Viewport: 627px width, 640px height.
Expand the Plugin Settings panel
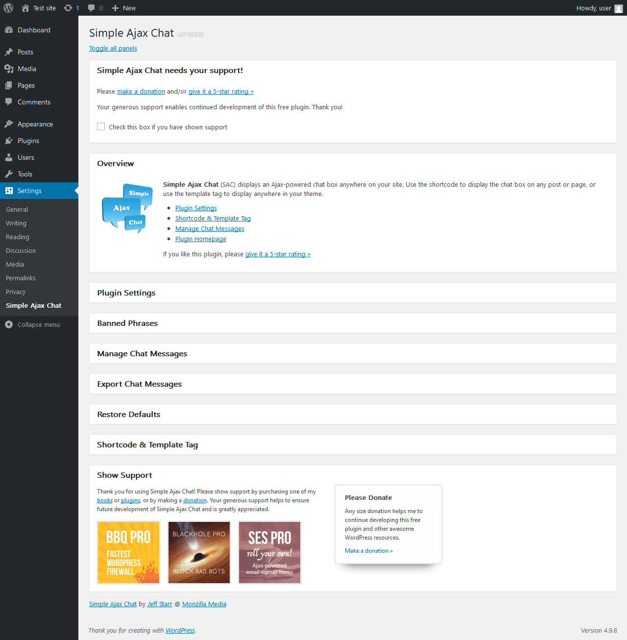coord(353,293)
